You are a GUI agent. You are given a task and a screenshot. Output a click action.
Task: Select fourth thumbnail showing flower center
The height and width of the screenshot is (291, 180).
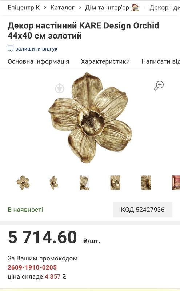click(x=115, y=183)
